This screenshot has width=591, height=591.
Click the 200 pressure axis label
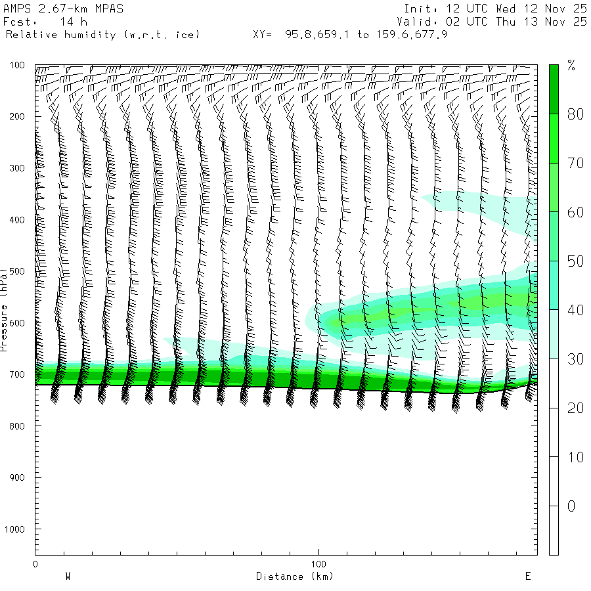(x=17, y=116)
